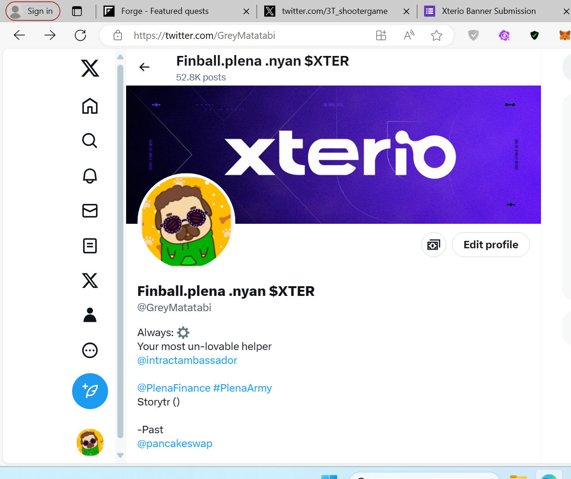
Task: Click sidebar scrollbar down arrow
Action: 120,455
